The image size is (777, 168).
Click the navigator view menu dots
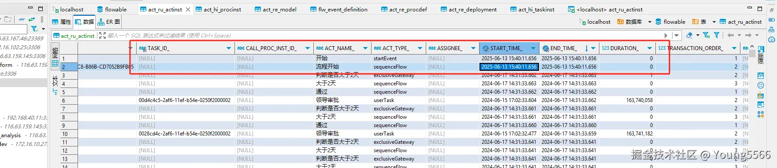tap(42, 19)
